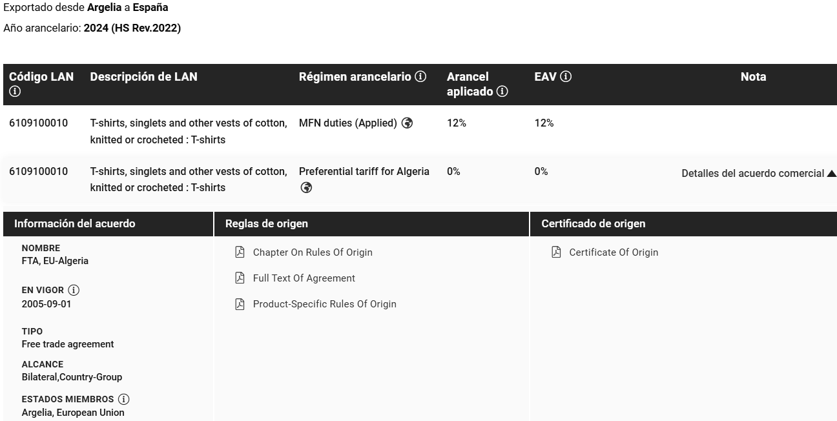Click PDF icon for Chapter On Rules Of Origin
The image size is (837, 421).
coord(240,252)
